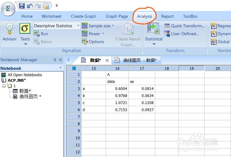231x157 pixels.
Task: Open the Dynamic Fit Wizard
Action: pyautogui.click(x=221, y=34)
